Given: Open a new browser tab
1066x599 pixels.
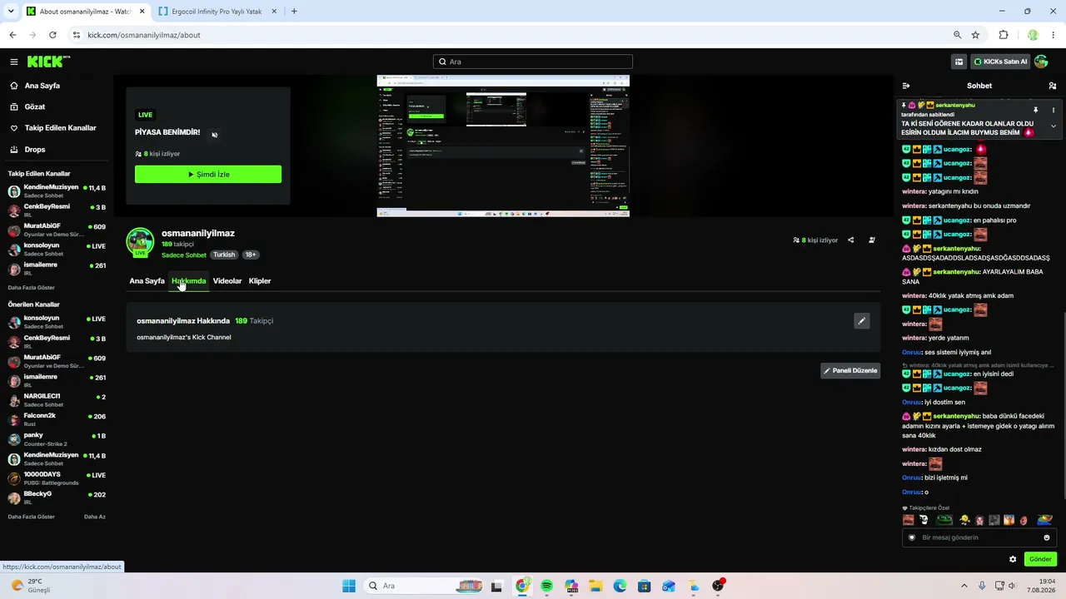Looking at the screenshot, I should click(x=294, y=12).
